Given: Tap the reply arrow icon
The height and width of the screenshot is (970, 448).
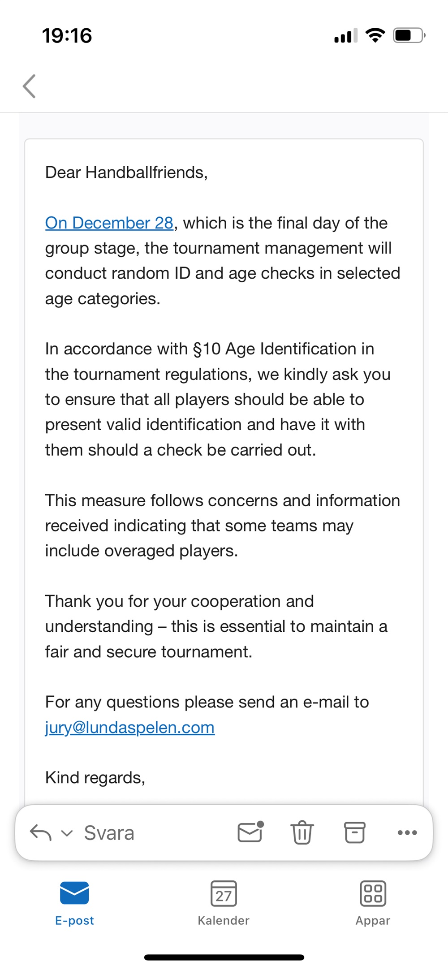Looking at the screenshot, I should point(40,833).
